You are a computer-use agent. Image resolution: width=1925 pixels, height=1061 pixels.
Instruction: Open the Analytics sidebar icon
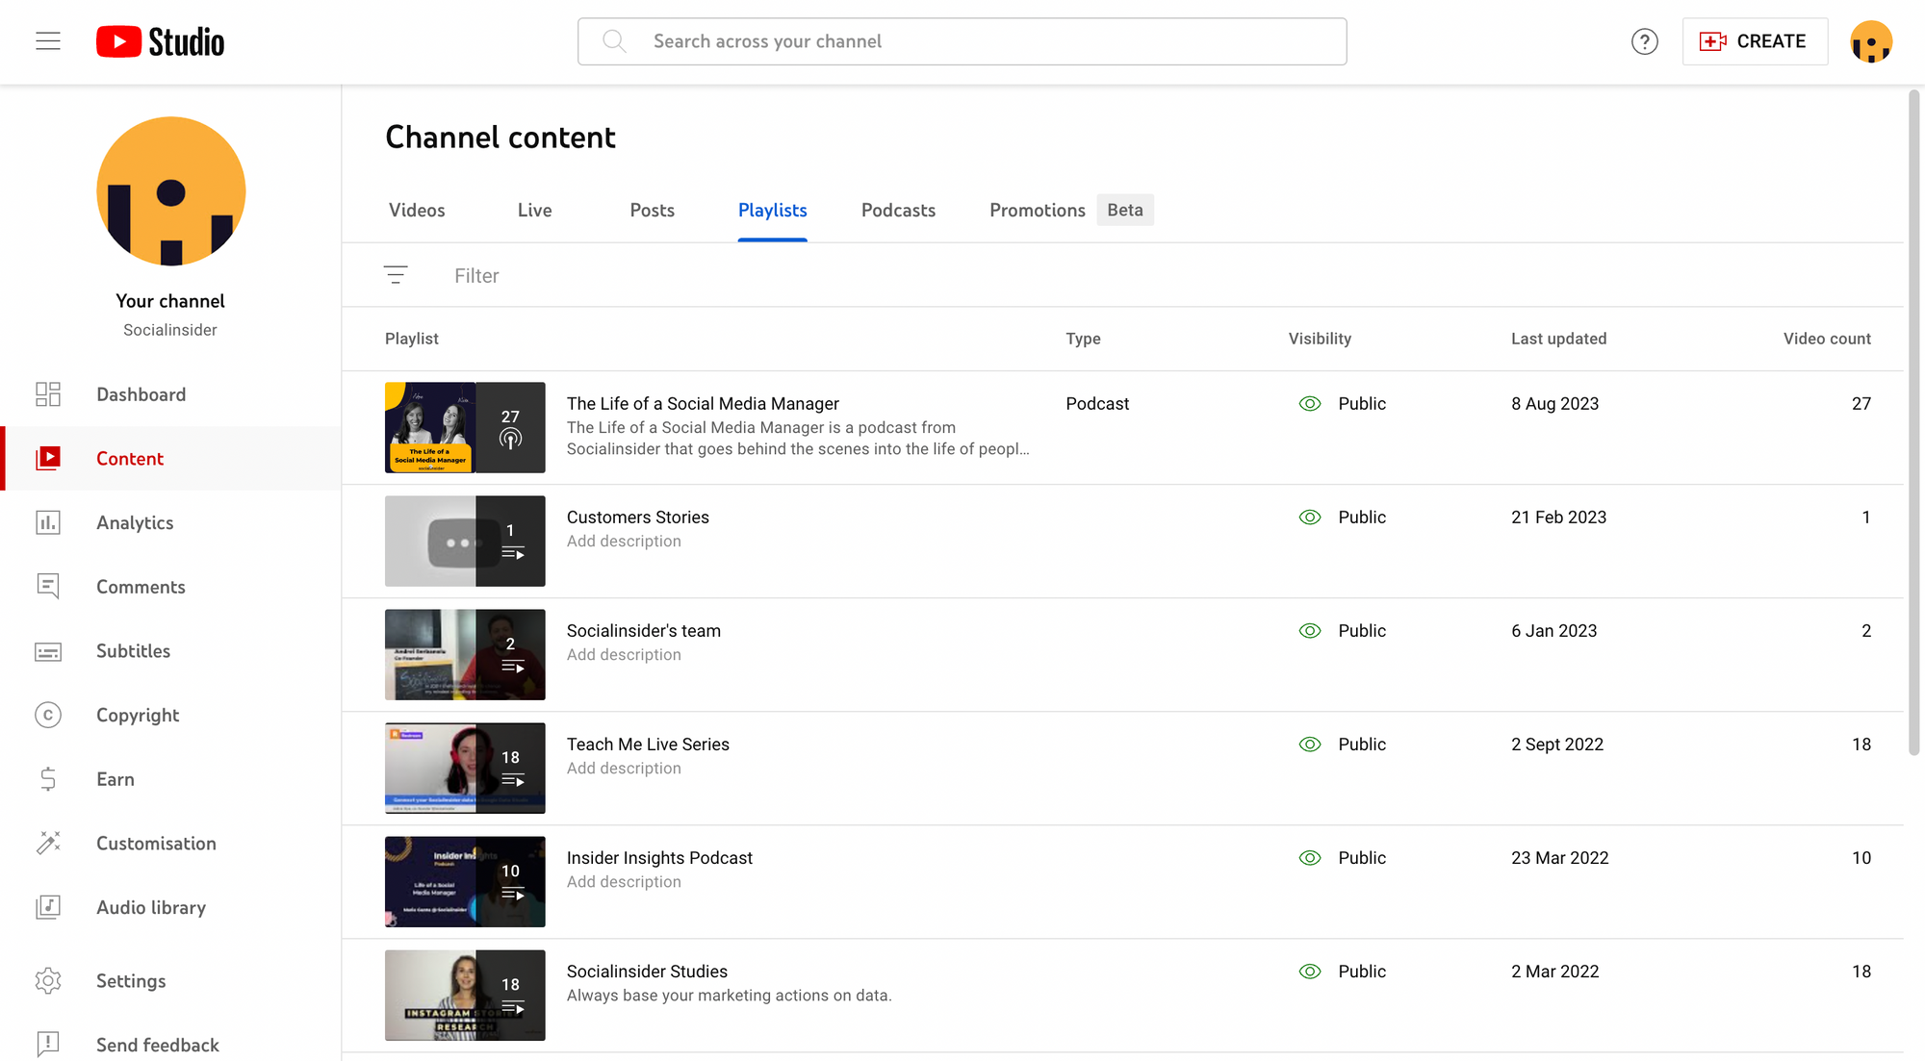click(x=48, y=522)
